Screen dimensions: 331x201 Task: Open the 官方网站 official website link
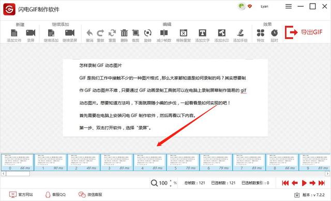coord(21,195)
